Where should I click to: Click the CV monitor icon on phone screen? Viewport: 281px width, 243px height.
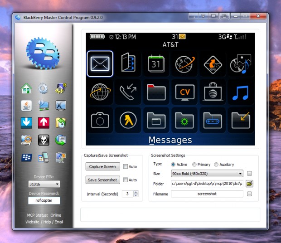(x=185, y=92)
